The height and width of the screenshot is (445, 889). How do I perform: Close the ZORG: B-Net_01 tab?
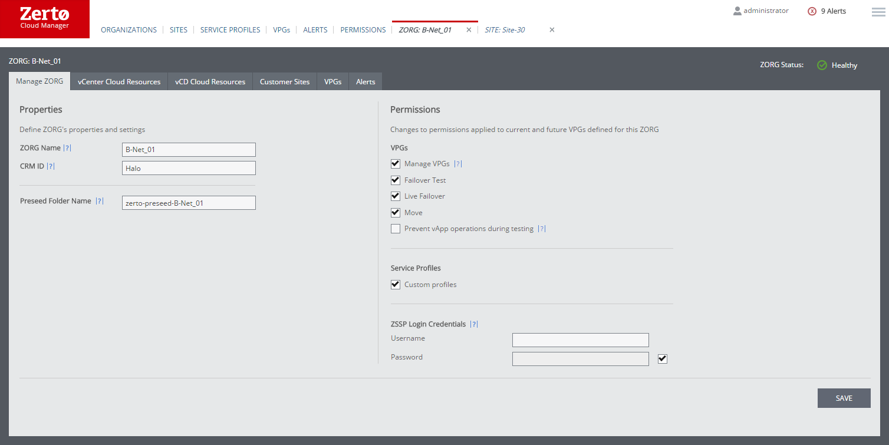click(469, 30)
